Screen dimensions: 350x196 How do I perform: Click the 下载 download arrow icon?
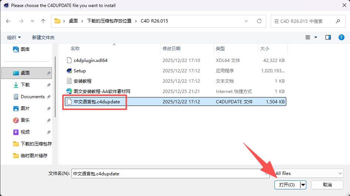point(16,85)
